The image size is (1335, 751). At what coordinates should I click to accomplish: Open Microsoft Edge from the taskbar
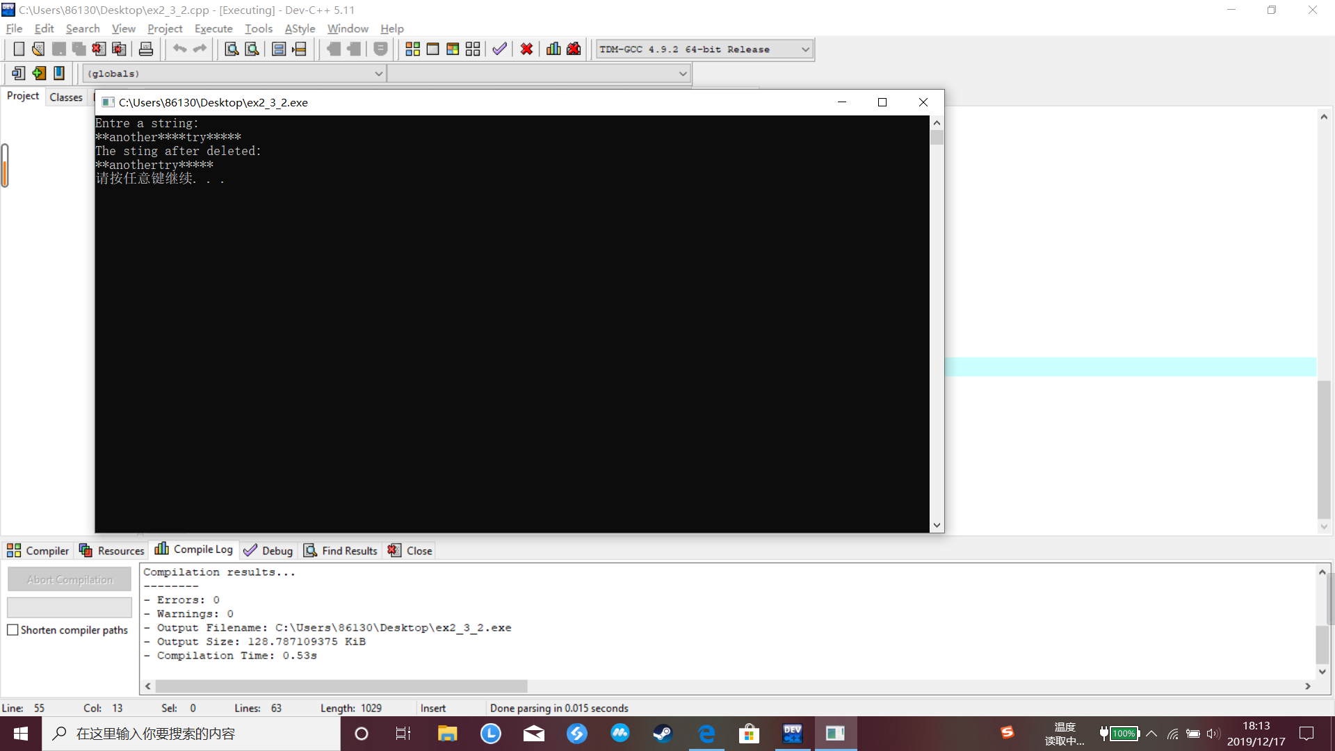point(706,734)
